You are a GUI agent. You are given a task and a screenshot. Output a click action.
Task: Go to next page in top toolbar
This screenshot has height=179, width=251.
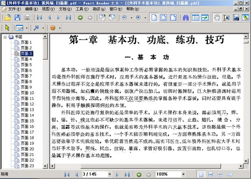[59, 18]
